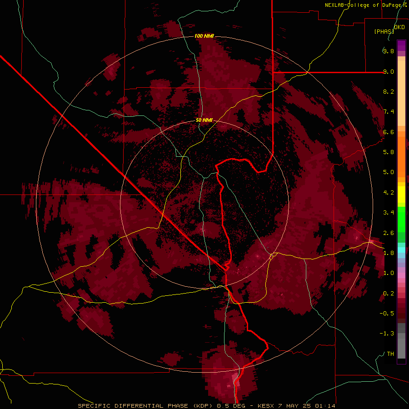Click the KESX radar site identifier in caption

pyautogui.click(x=266, y=406)
